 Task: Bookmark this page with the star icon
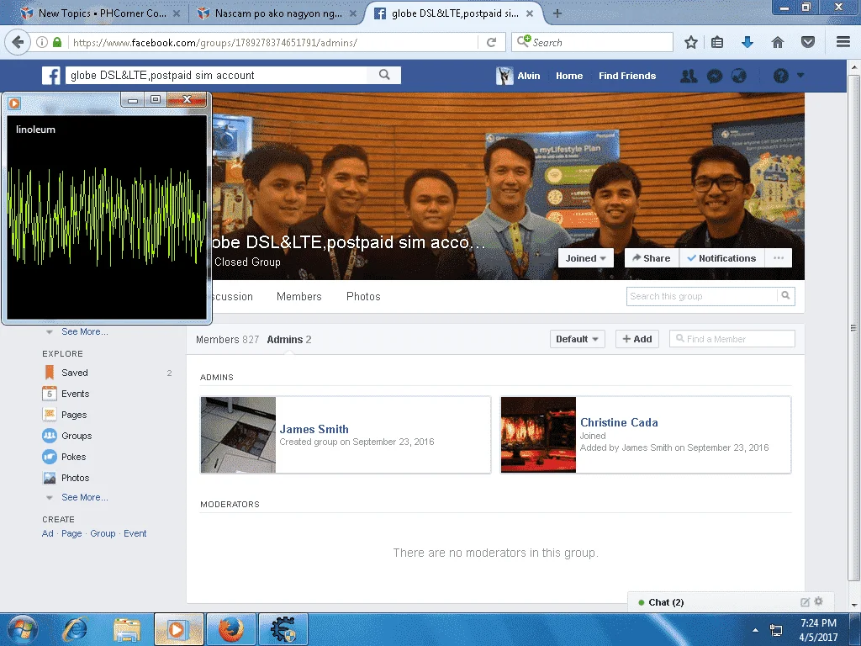coord(691,42)
